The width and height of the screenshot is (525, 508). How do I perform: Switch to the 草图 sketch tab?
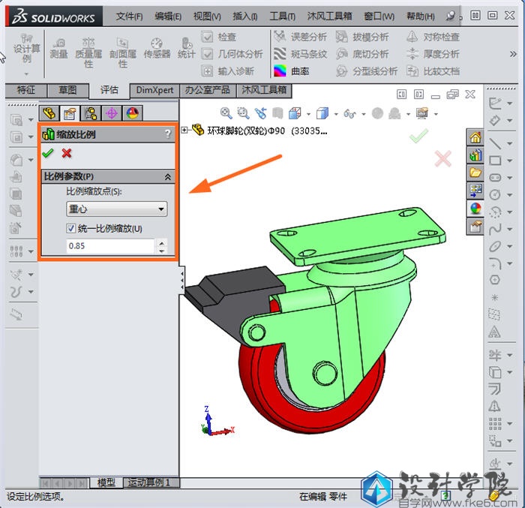click(67, 90)
